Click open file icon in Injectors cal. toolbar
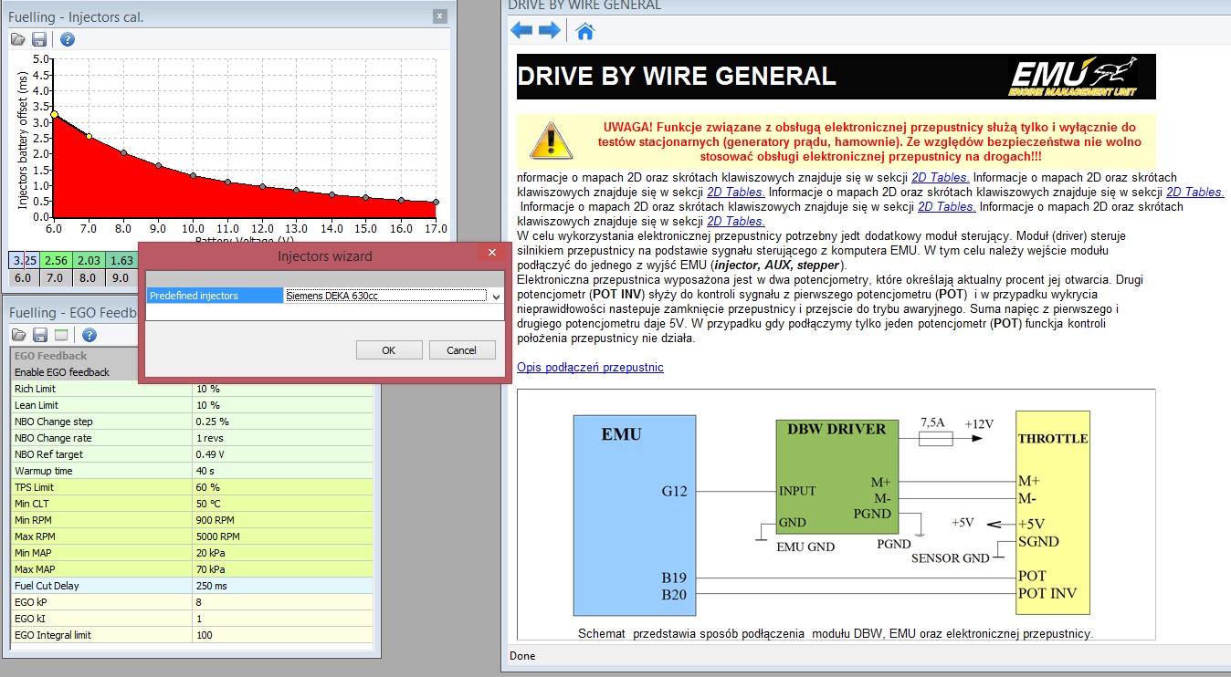 (x=18, y=39)
